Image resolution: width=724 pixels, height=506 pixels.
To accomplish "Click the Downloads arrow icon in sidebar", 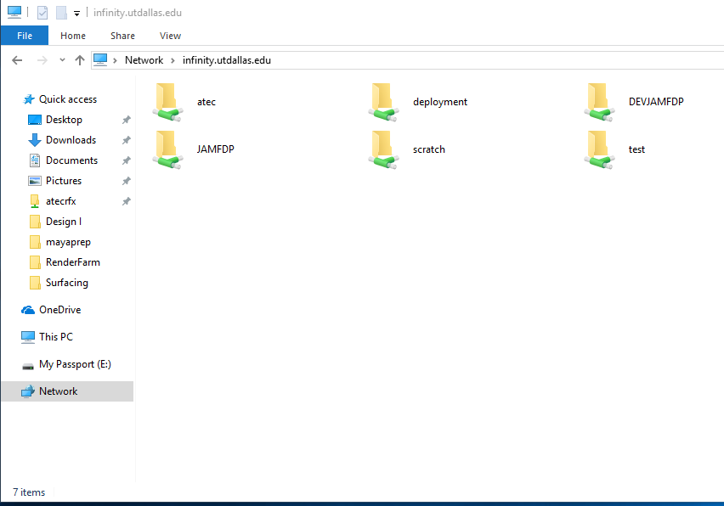I will click(35, 140).
